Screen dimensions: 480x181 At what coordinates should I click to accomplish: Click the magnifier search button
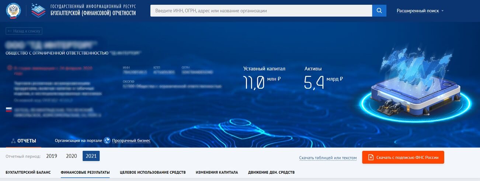click(x=379, y=11)
